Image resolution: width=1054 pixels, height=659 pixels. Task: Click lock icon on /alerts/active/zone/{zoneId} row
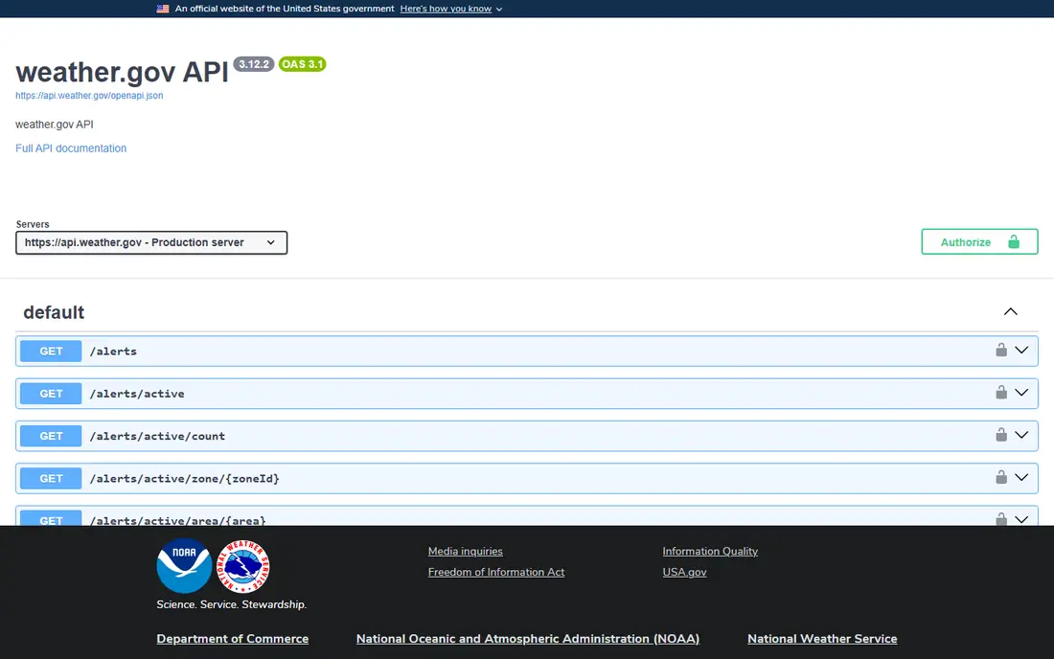click(x=1001, y=477)
